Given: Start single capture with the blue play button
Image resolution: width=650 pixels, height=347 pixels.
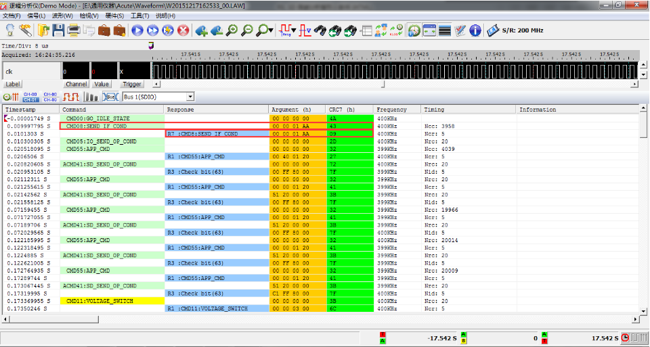Looking at the screenshot, I should coord(137,30).
